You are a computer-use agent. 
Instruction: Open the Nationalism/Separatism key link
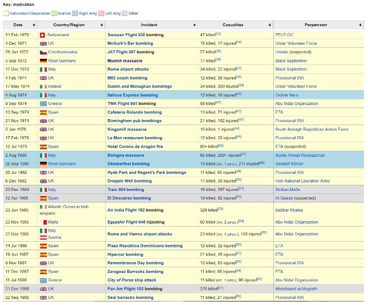click(30, 14)
